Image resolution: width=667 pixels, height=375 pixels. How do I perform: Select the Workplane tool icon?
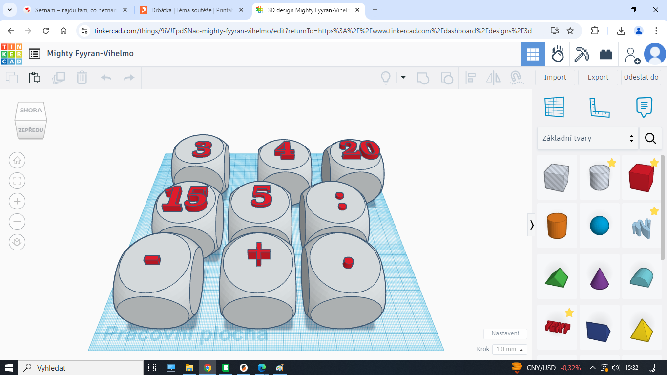(x=554, y=107)
